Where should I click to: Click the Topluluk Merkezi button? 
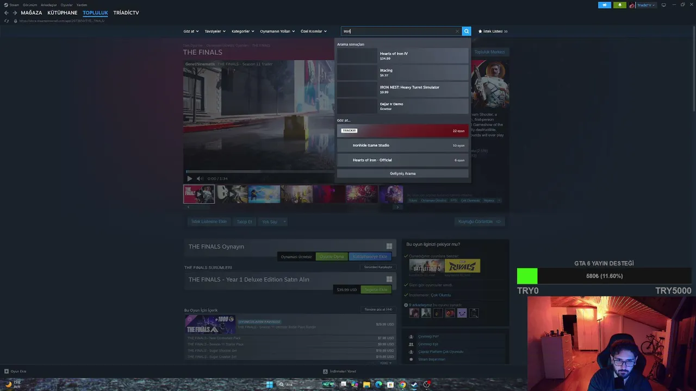489,52
